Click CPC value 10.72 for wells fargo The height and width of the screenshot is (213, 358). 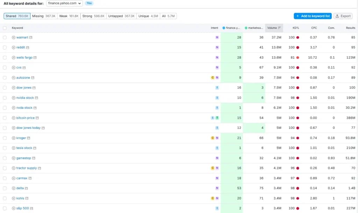[x=312, y=57]
